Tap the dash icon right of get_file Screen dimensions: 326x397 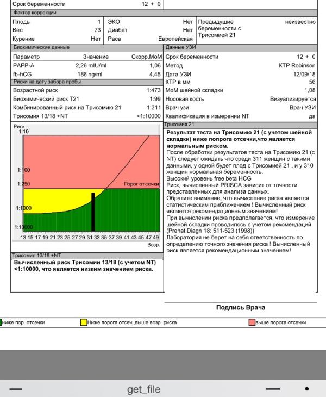[x=273, y=389]
